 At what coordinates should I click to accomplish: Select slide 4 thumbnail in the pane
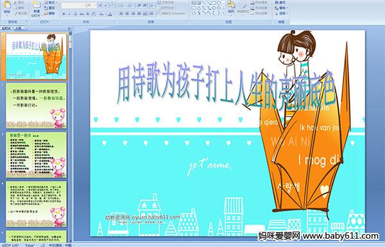coord(36,204)
